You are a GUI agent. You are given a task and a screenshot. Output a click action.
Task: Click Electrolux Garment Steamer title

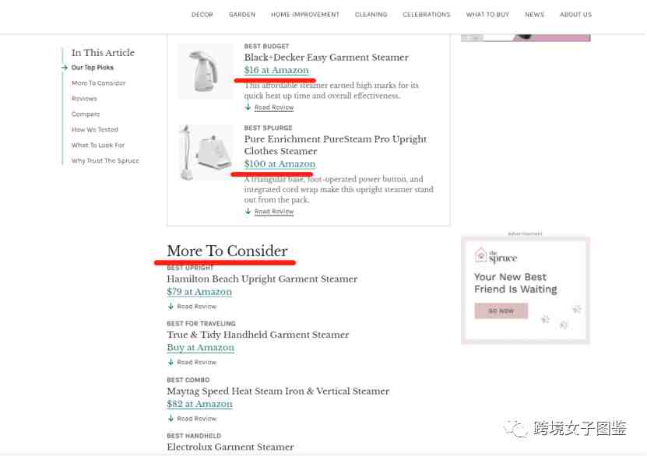(230, 447)
